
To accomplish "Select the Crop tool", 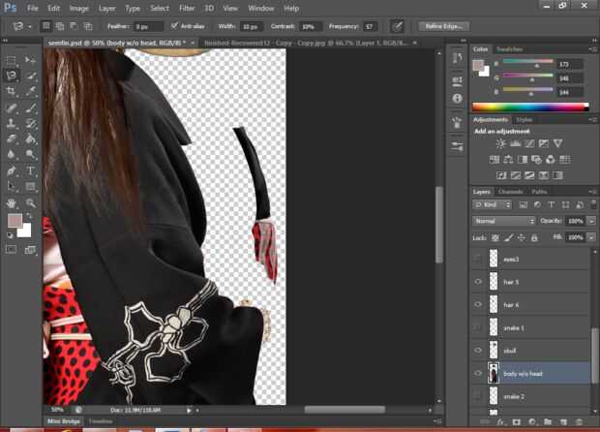I will click(11, 91).
